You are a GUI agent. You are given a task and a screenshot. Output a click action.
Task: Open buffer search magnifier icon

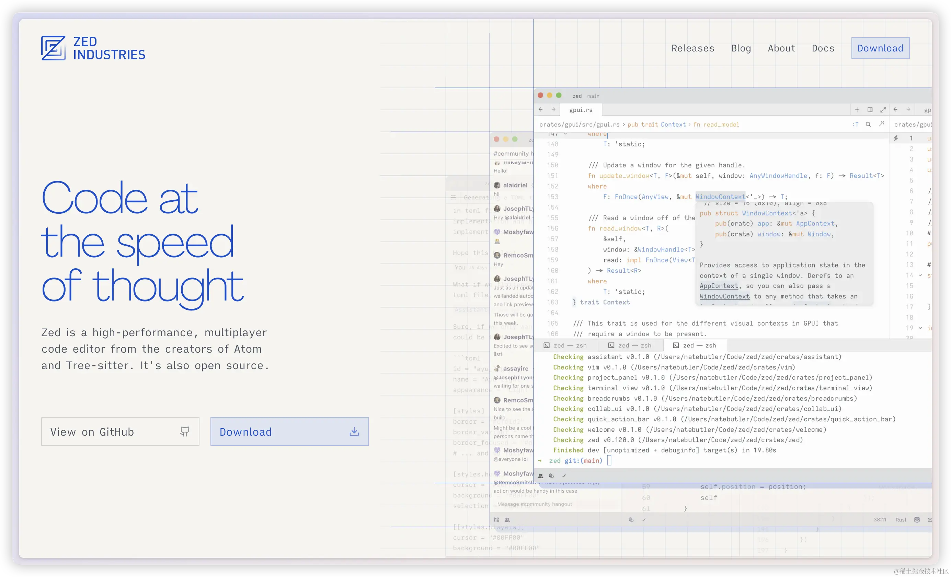[x=868, y=124]
